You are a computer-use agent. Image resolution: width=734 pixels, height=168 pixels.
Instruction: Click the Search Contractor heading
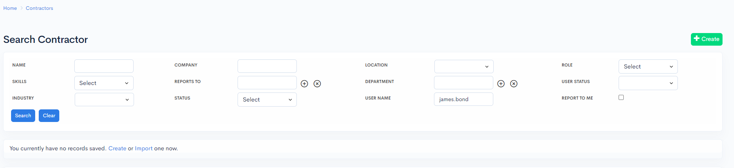click(x=45, y=39)
